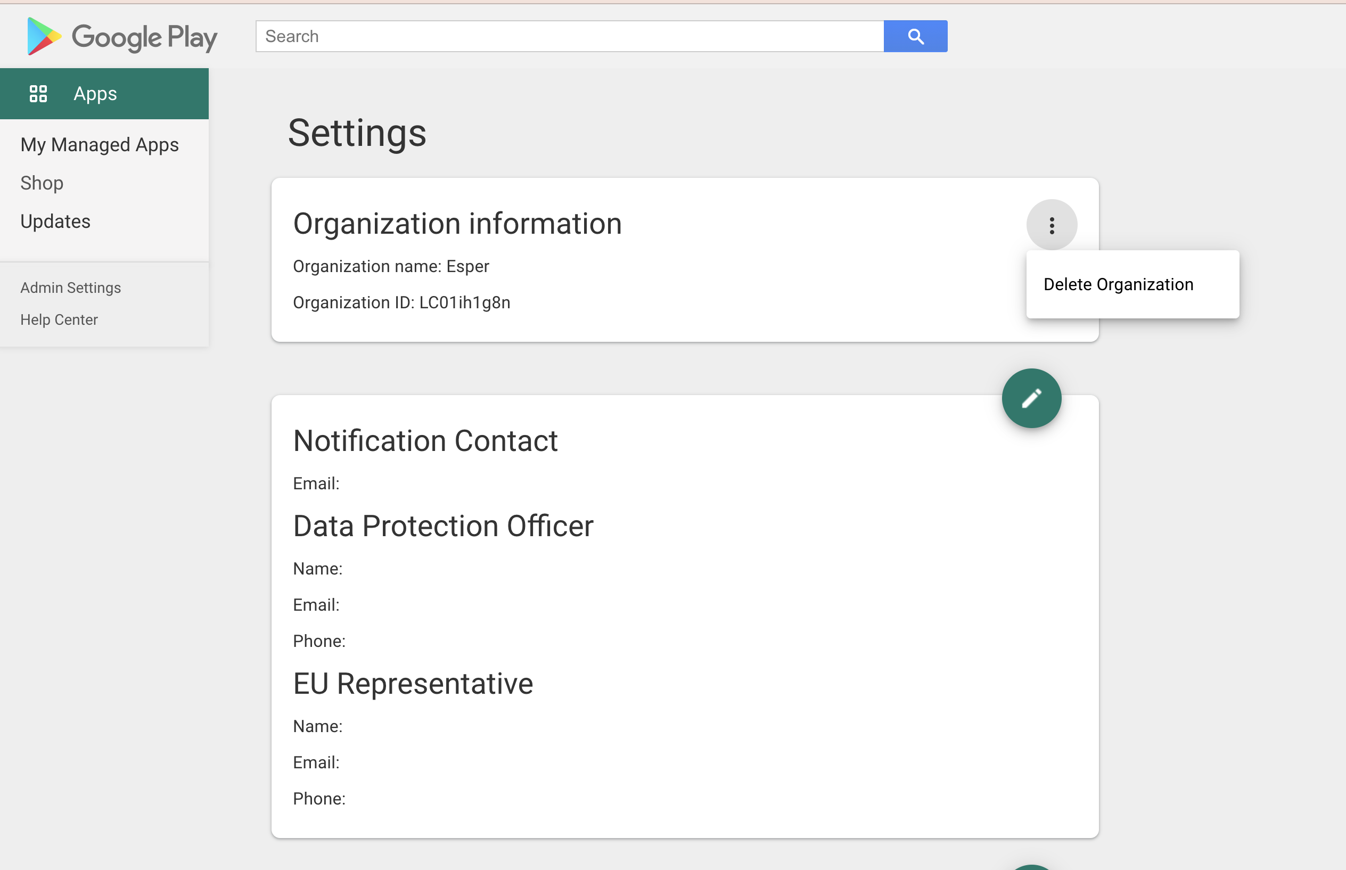Open the Updates page

coord(55,221)
